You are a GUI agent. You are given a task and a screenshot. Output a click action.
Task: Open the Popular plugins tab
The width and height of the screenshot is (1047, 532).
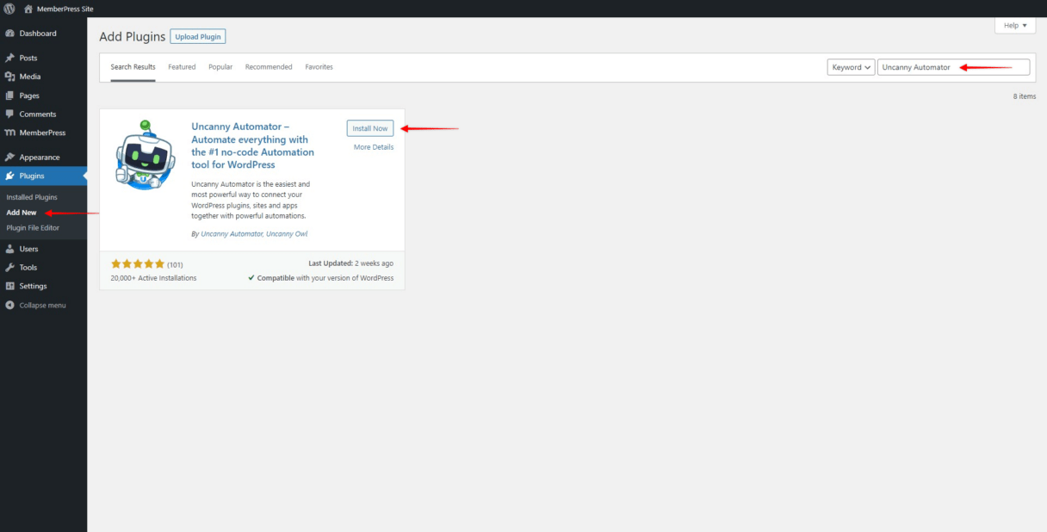pos(220,67)
